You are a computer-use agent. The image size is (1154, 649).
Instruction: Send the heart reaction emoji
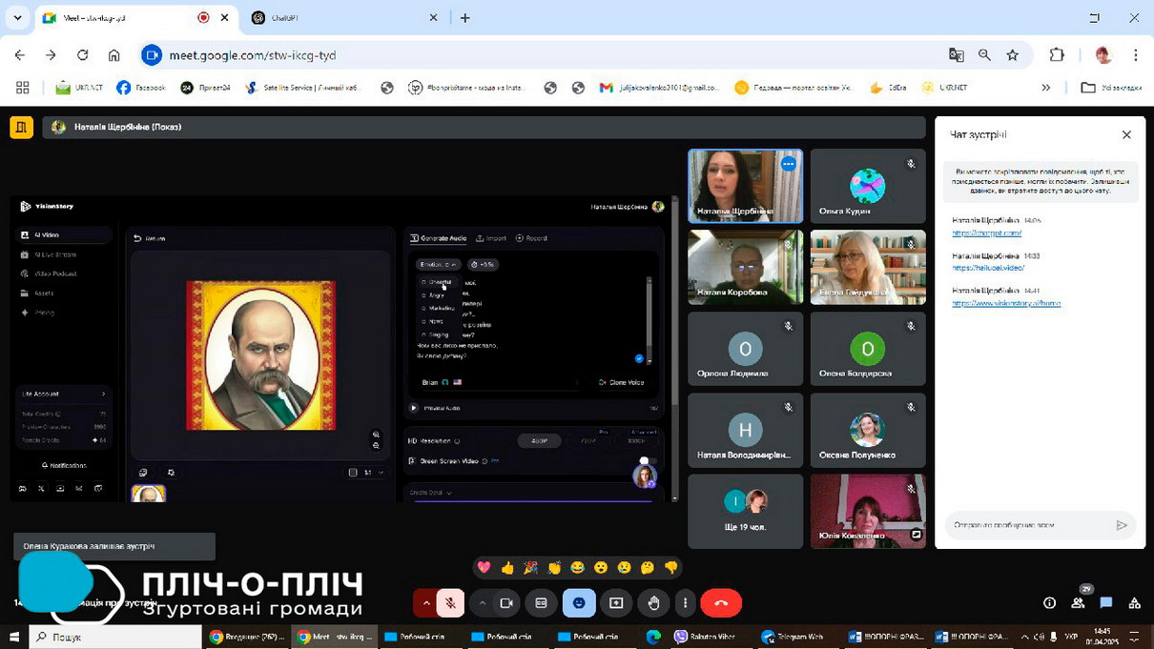pyautogui.click(x=484, y=568)
